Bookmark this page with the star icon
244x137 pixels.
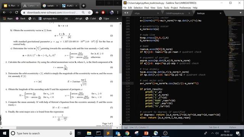coord(89,13)
